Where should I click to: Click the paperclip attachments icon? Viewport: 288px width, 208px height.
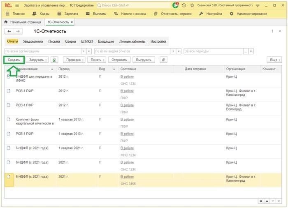(163, 60)
